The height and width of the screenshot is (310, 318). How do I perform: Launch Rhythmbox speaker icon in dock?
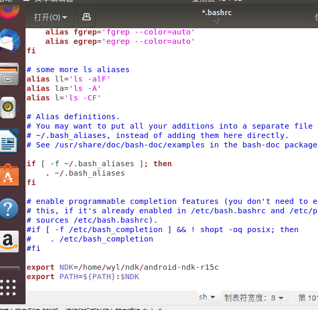point(9,107)
